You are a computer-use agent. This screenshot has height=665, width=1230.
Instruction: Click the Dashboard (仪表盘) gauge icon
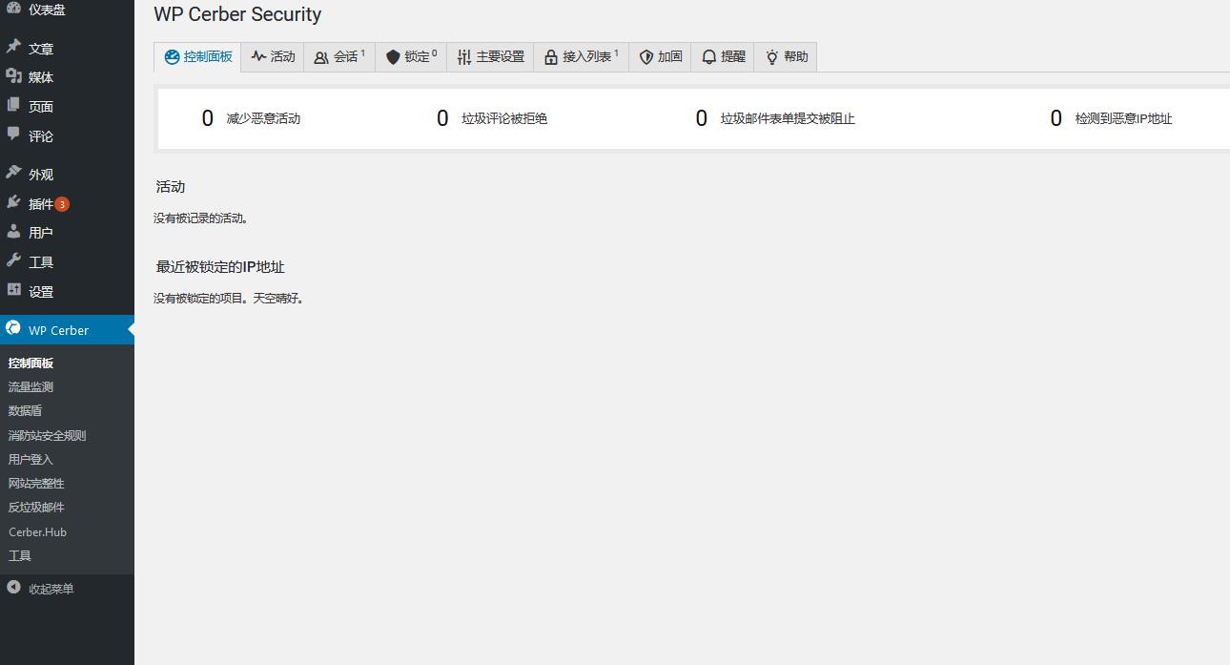point(13,9)
